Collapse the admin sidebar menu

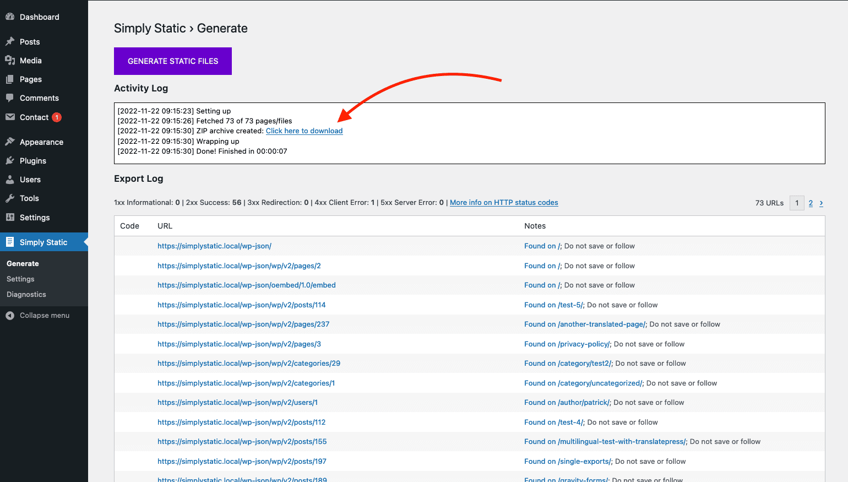click(44, 316)
